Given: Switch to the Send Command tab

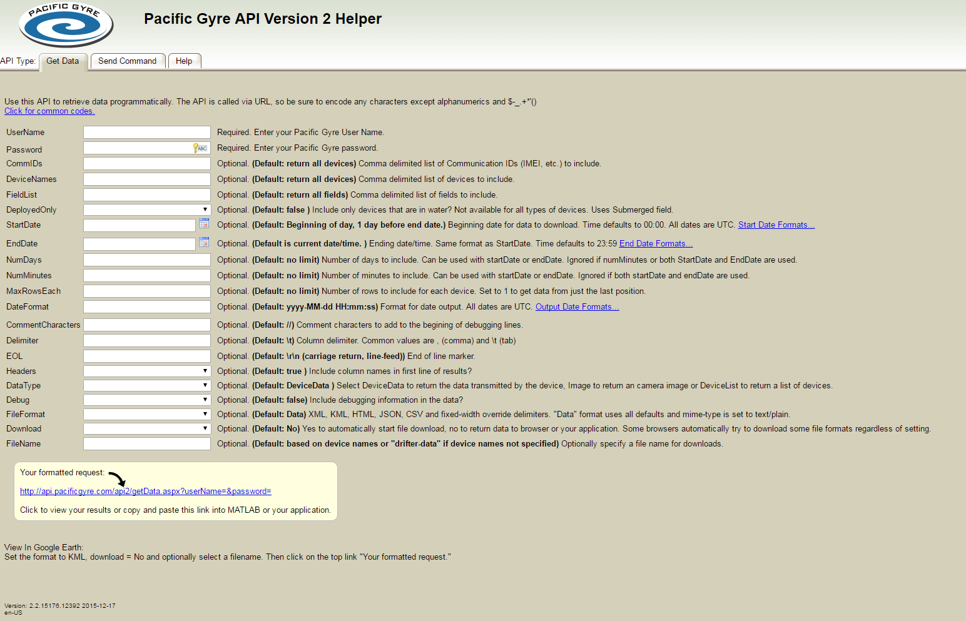Looking at the screenshot, I should 128,61.
